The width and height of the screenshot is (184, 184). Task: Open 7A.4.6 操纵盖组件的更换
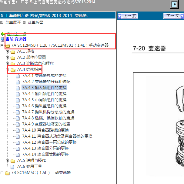[x=44, y=106]
